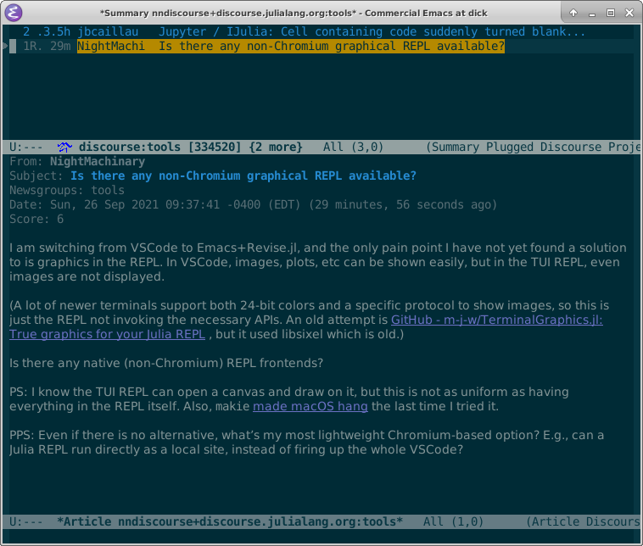
Task: Open GitHub m-j-w/TerminalGraphics.jl link
Action: pyautogui.click(x=496, y=320)
